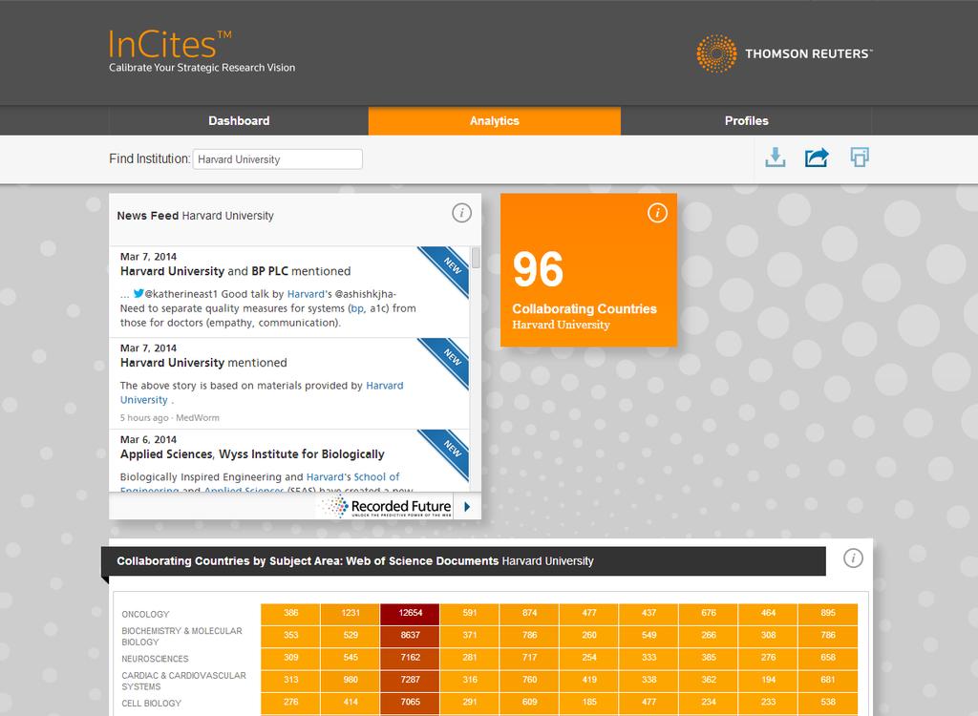Click the Twitter bird icon in the tweet

(x=138, y=293)
